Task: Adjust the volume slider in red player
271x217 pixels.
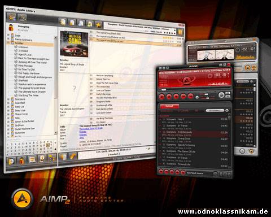Action: pos(204,94)
